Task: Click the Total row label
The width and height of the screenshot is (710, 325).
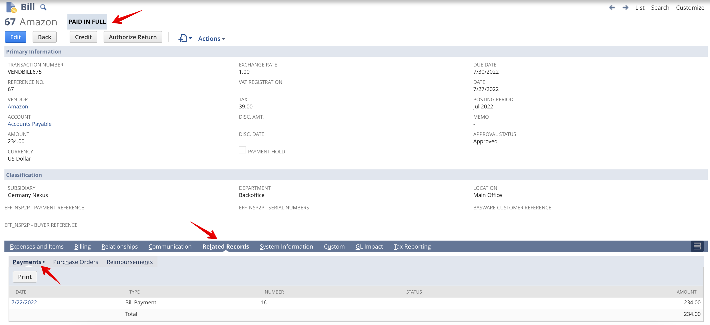Action: click(x=131, y=314)
